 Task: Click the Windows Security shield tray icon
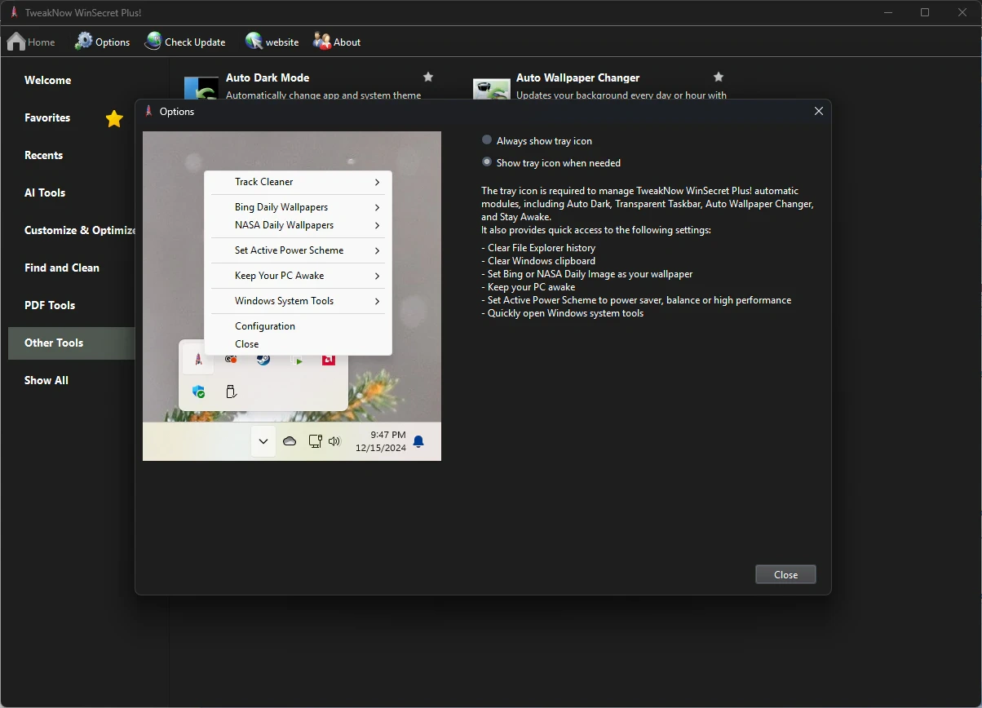click(x=198, y=392)
